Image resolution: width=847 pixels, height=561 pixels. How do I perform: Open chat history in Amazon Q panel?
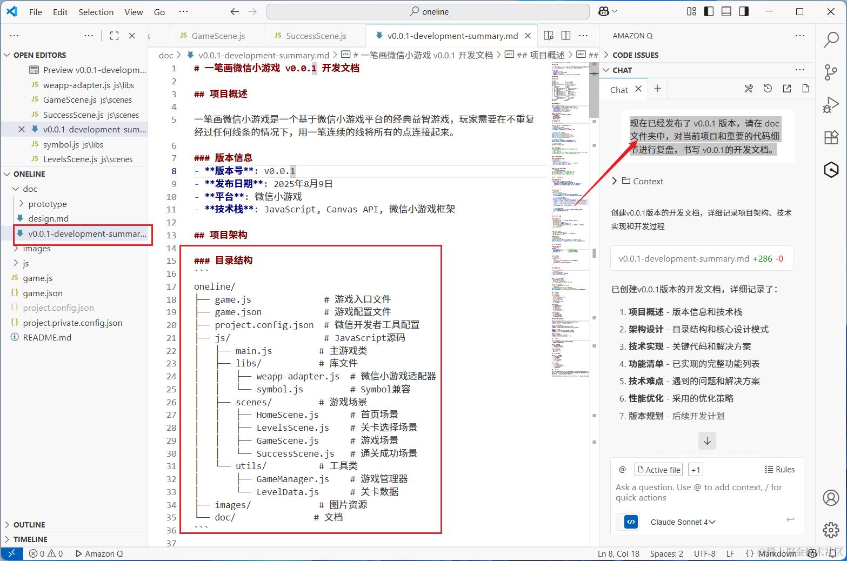(x=768, y=89)
